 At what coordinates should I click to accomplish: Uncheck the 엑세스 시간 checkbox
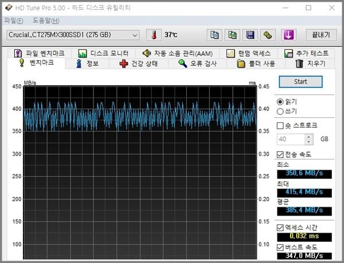(280, 228)
